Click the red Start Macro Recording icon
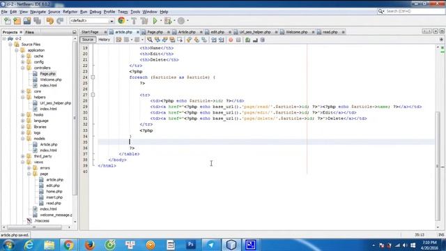 click(x=231, y=40)
